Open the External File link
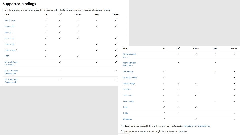 (10, 44)
